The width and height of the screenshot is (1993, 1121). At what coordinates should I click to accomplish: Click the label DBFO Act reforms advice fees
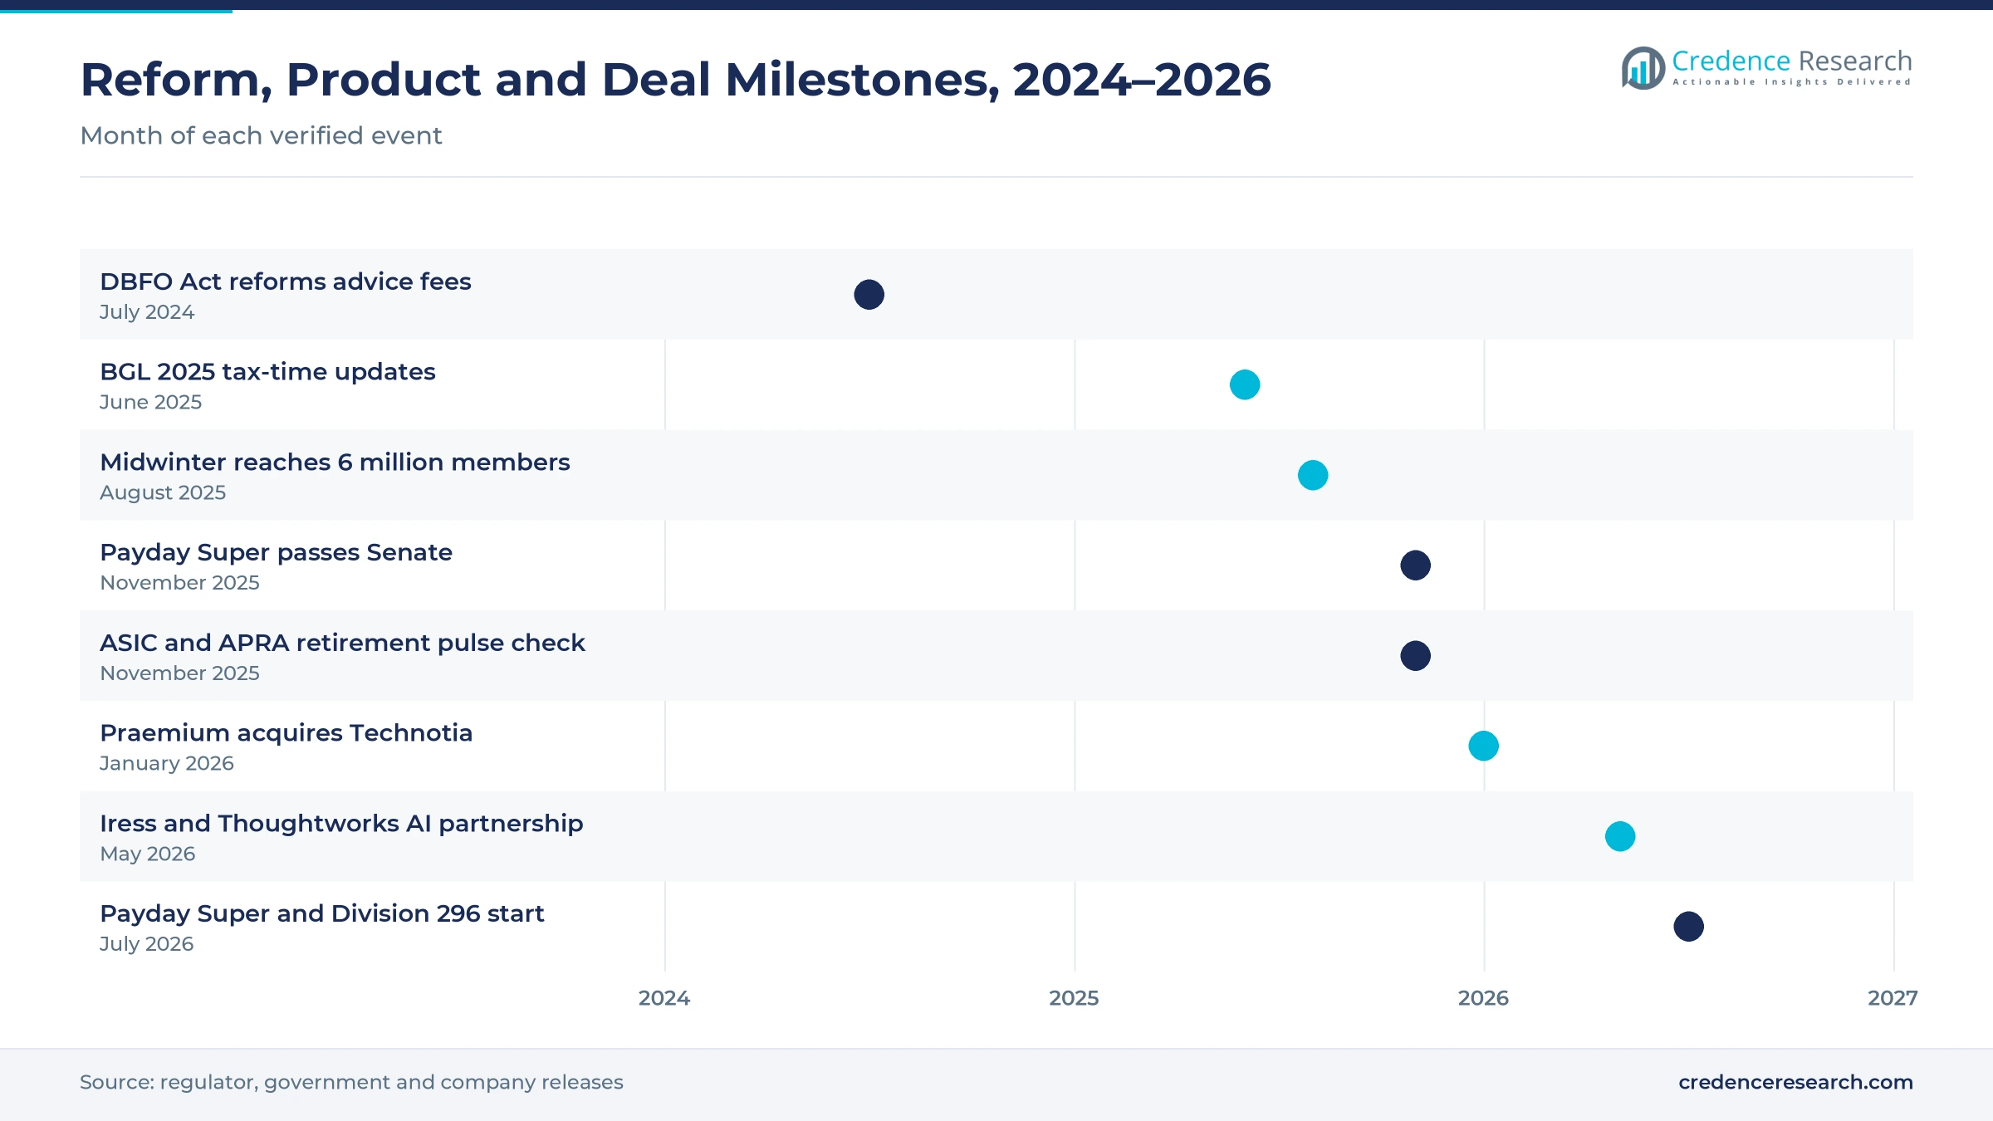click(286, 281)
